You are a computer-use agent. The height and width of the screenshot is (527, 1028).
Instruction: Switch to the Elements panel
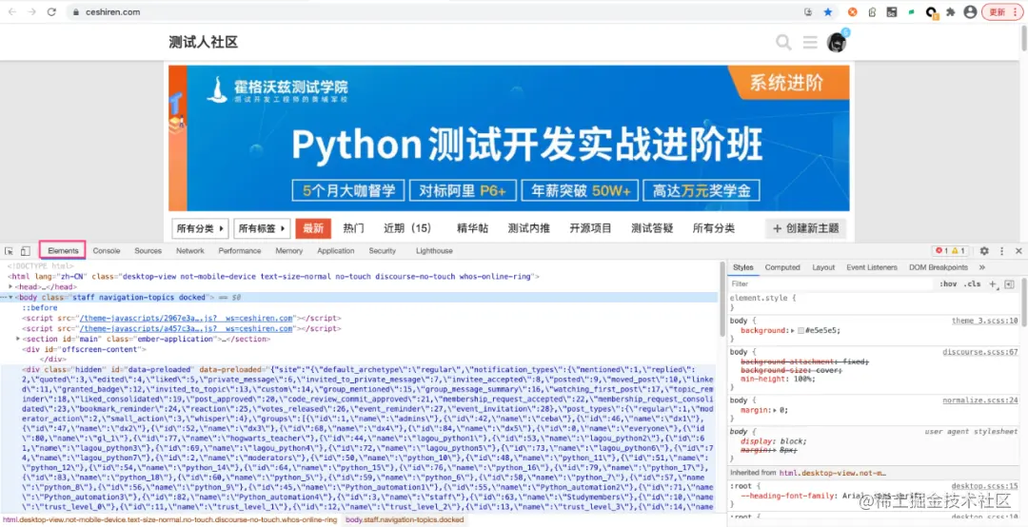tap(63, 250)
